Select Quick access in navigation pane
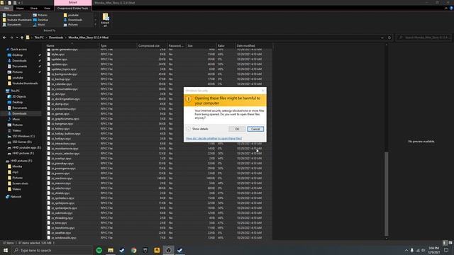Image resolution: width=454 pixels, height=255 pixels. (x=18, y=50)
